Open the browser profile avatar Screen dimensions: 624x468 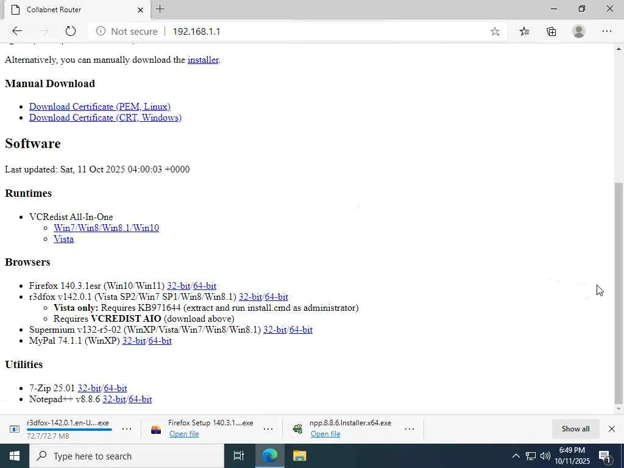(x=579, y=32)
